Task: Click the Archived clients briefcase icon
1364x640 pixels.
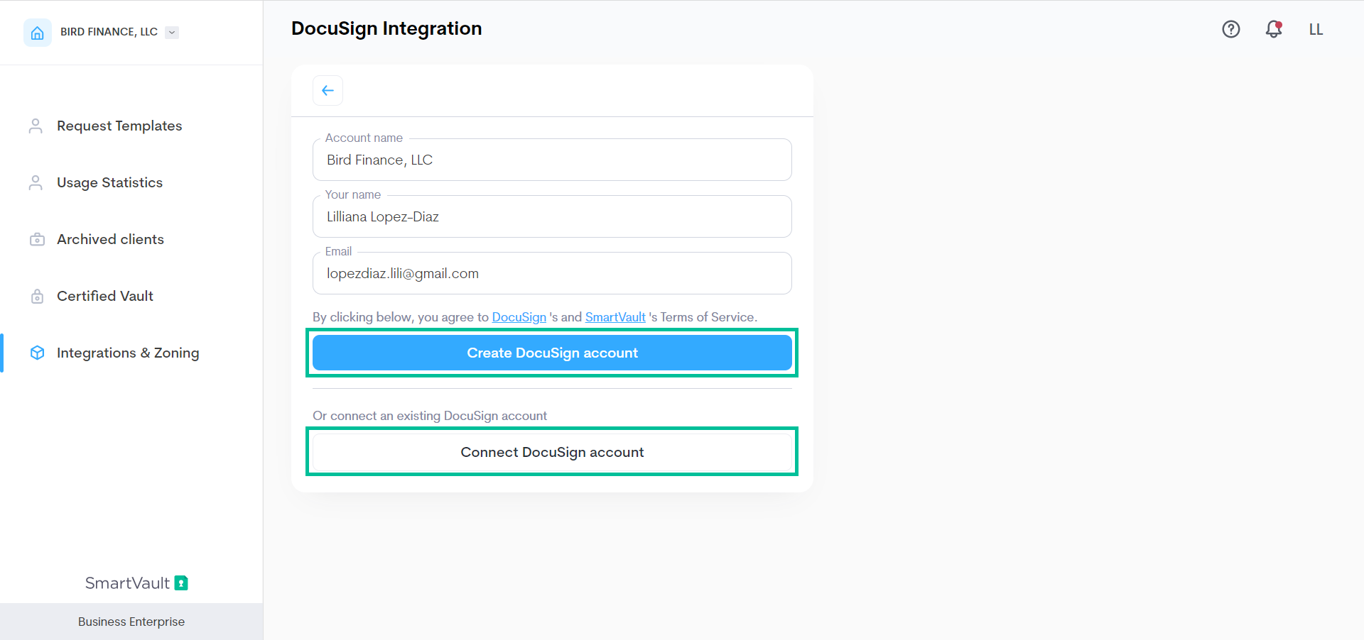Action: 37,239
